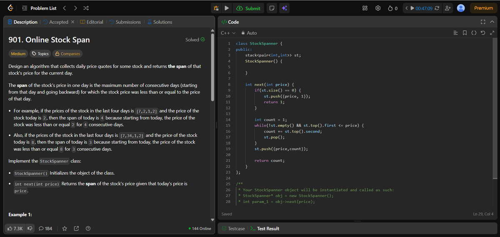Click the '901. Online Stock Span' title
Screen dimensions: 500x237
[x=49, y=40]
